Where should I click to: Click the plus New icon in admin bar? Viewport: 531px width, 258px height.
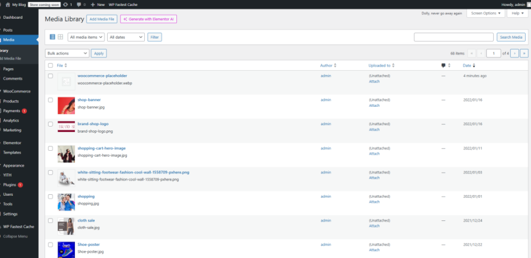click(x=93, y=5)
